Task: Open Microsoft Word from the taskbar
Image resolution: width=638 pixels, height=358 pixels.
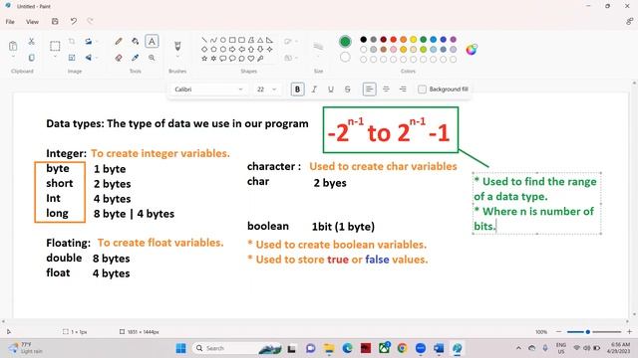Action: (439, 348)
